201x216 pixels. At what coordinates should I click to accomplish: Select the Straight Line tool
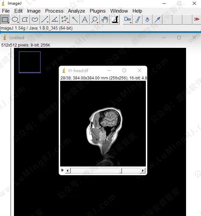(45, 20)
